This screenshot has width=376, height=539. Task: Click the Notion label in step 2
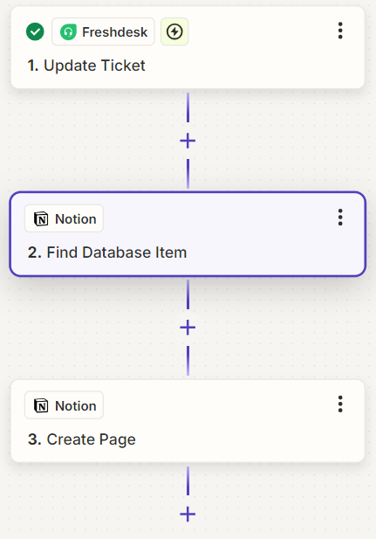[x=76, y=219]
